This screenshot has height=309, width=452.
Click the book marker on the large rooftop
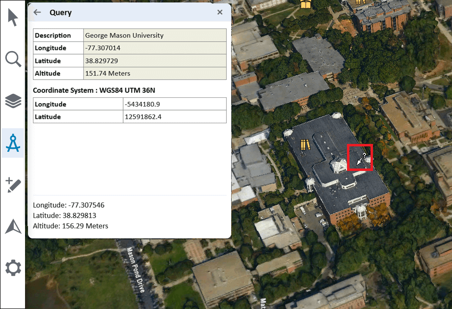click(305, 145)
